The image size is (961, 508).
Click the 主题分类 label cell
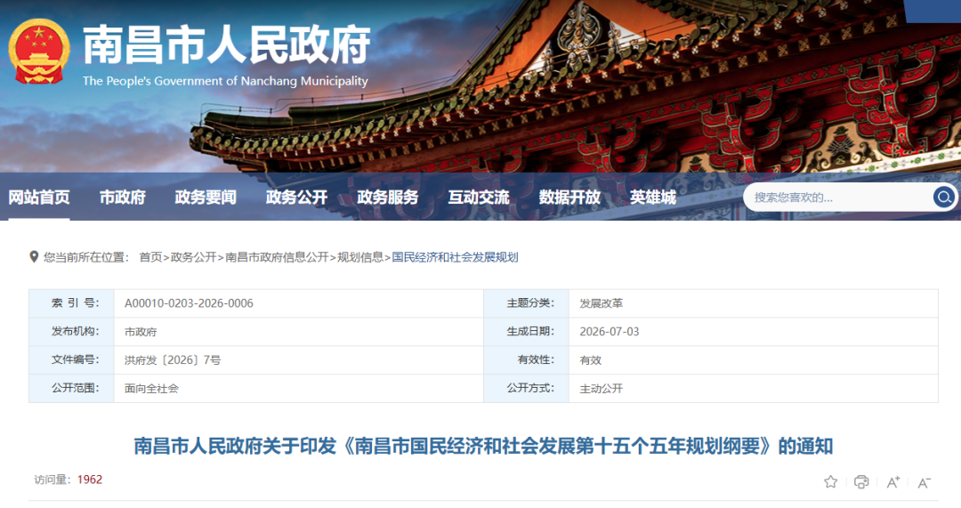(527, 303)
